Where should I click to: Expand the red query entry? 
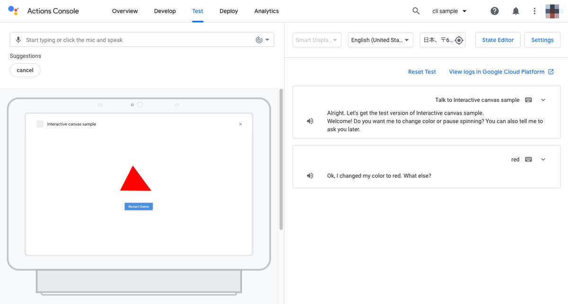pyautogui.click(x=543, y=160)
